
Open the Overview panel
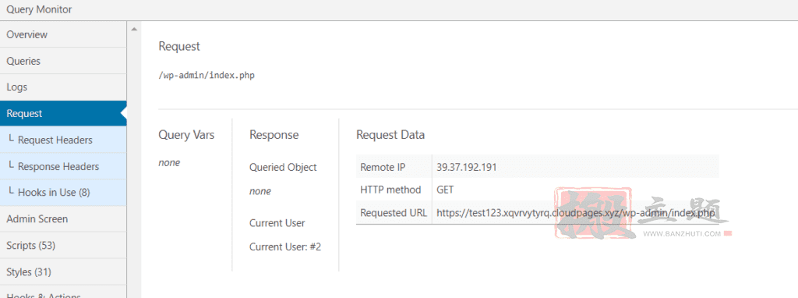[x=63, y=34]
